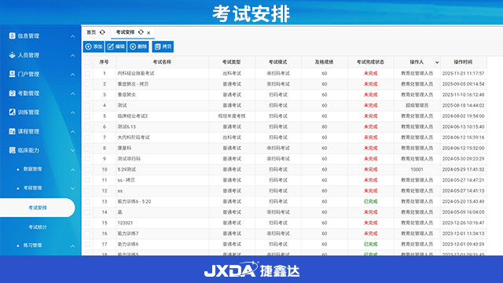Switch to the 首页 tab
This screenshot has width=503, height=283.
click(x=91, y=32)
